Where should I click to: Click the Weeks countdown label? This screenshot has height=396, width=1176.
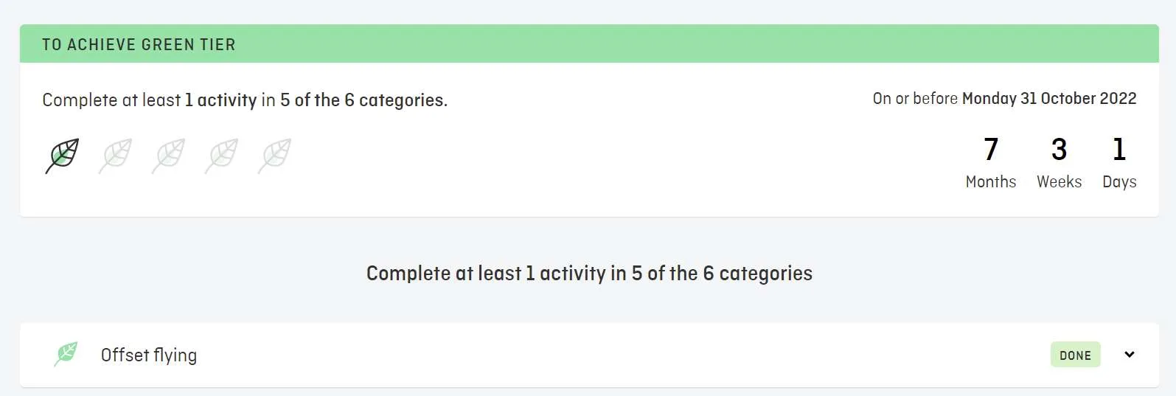pyautogui.click(x=1059, y=182)
